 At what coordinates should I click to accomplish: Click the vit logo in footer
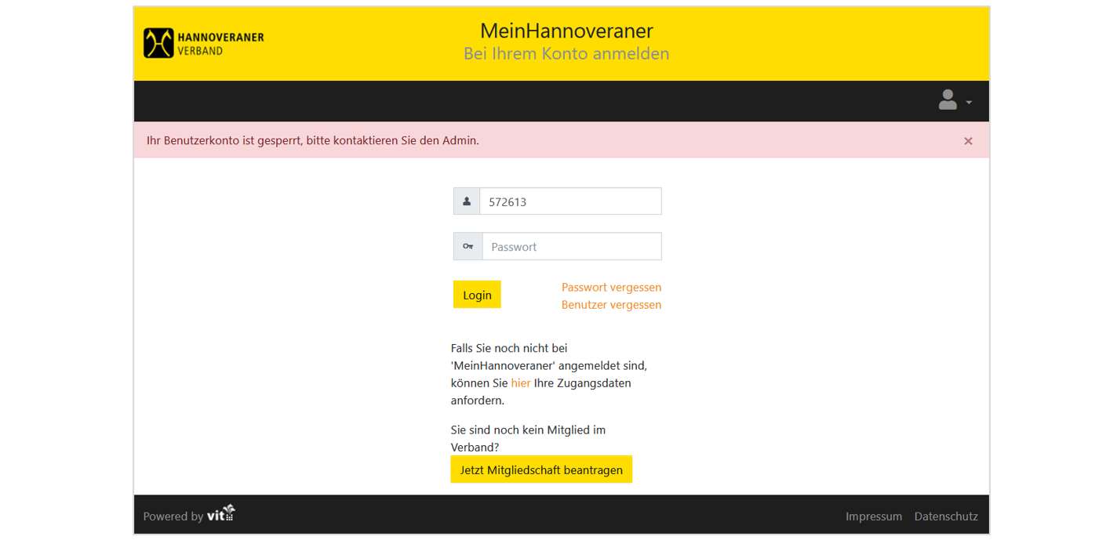[x=220, y=514]
